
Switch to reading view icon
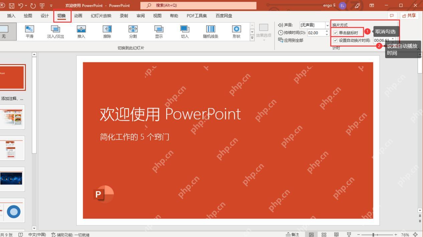tap(336, 234)
